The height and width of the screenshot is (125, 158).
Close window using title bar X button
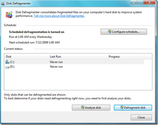150,2
